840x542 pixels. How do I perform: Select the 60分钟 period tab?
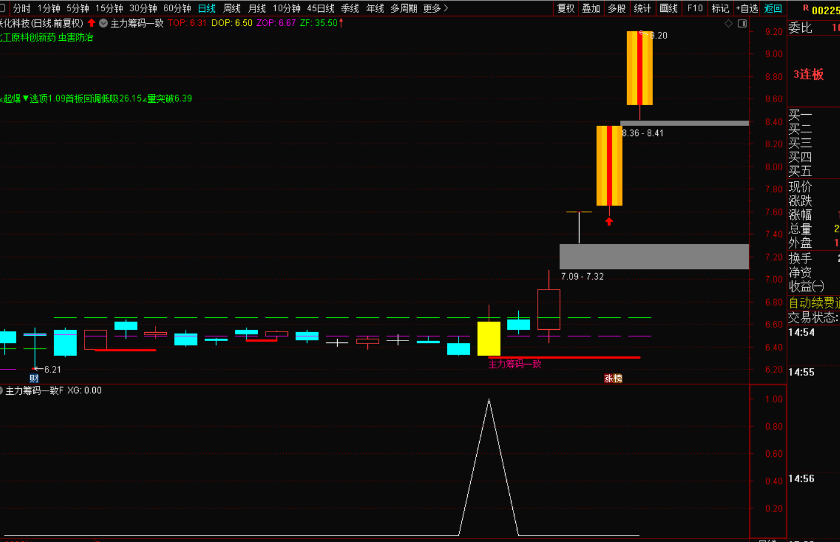(x=177, y=8)
